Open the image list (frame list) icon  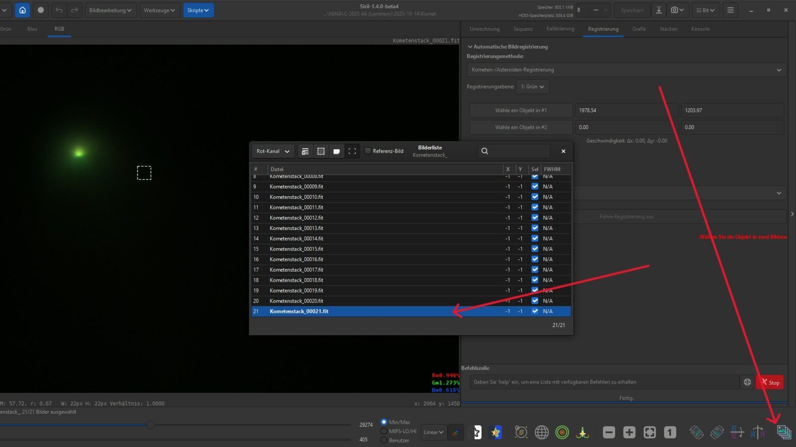pos(784,433)
